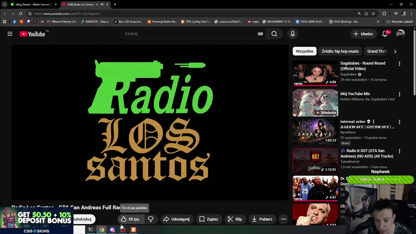Click the Pobierz download button
The width and height of the screenshot is (416, 234).
pyautogui.click(x=262, y=219)
